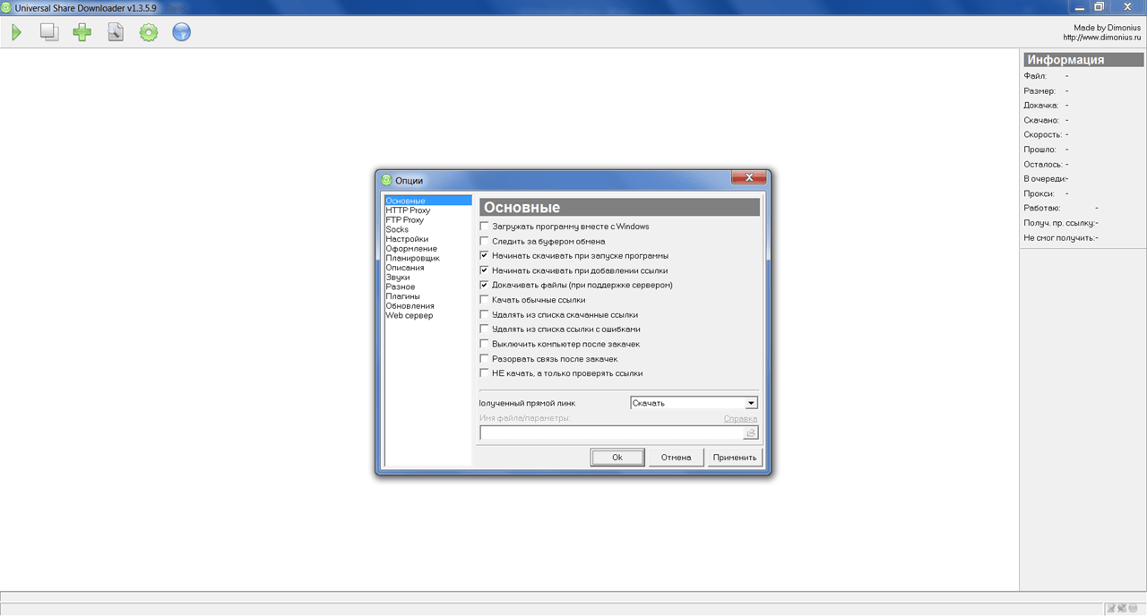Click the gray round icon in the status bar corner
The height and width of the screenshot is (616, 1147).
[1134, 609]
